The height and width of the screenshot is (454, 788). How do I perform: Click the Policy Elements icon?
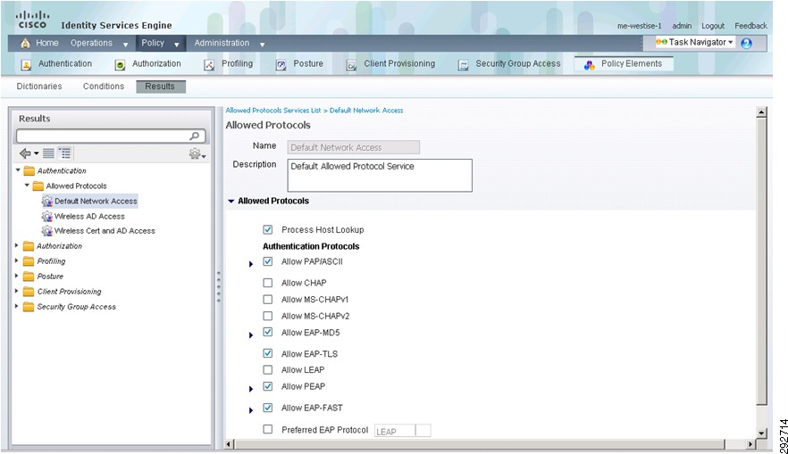[x=589, y=65]
